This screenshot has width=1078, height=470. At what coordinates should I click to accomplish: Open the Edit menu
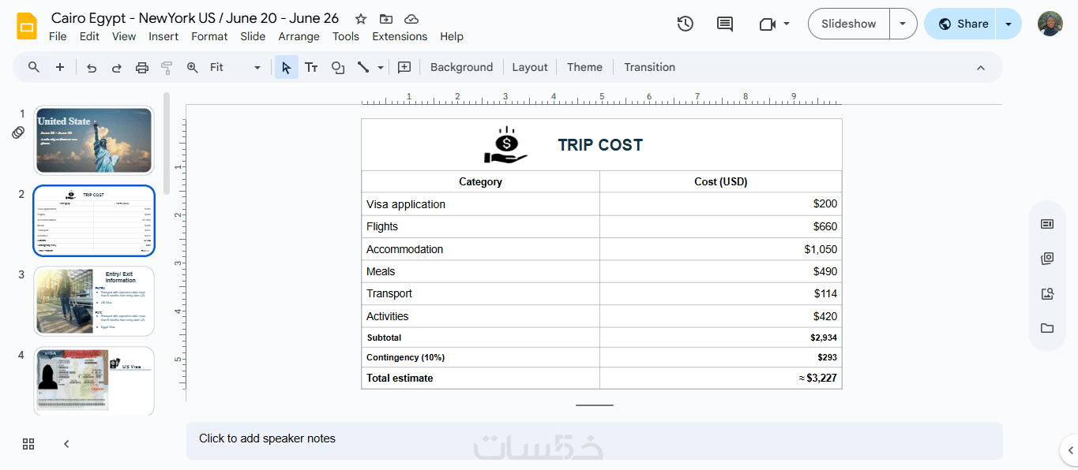(x=89, y=36)
